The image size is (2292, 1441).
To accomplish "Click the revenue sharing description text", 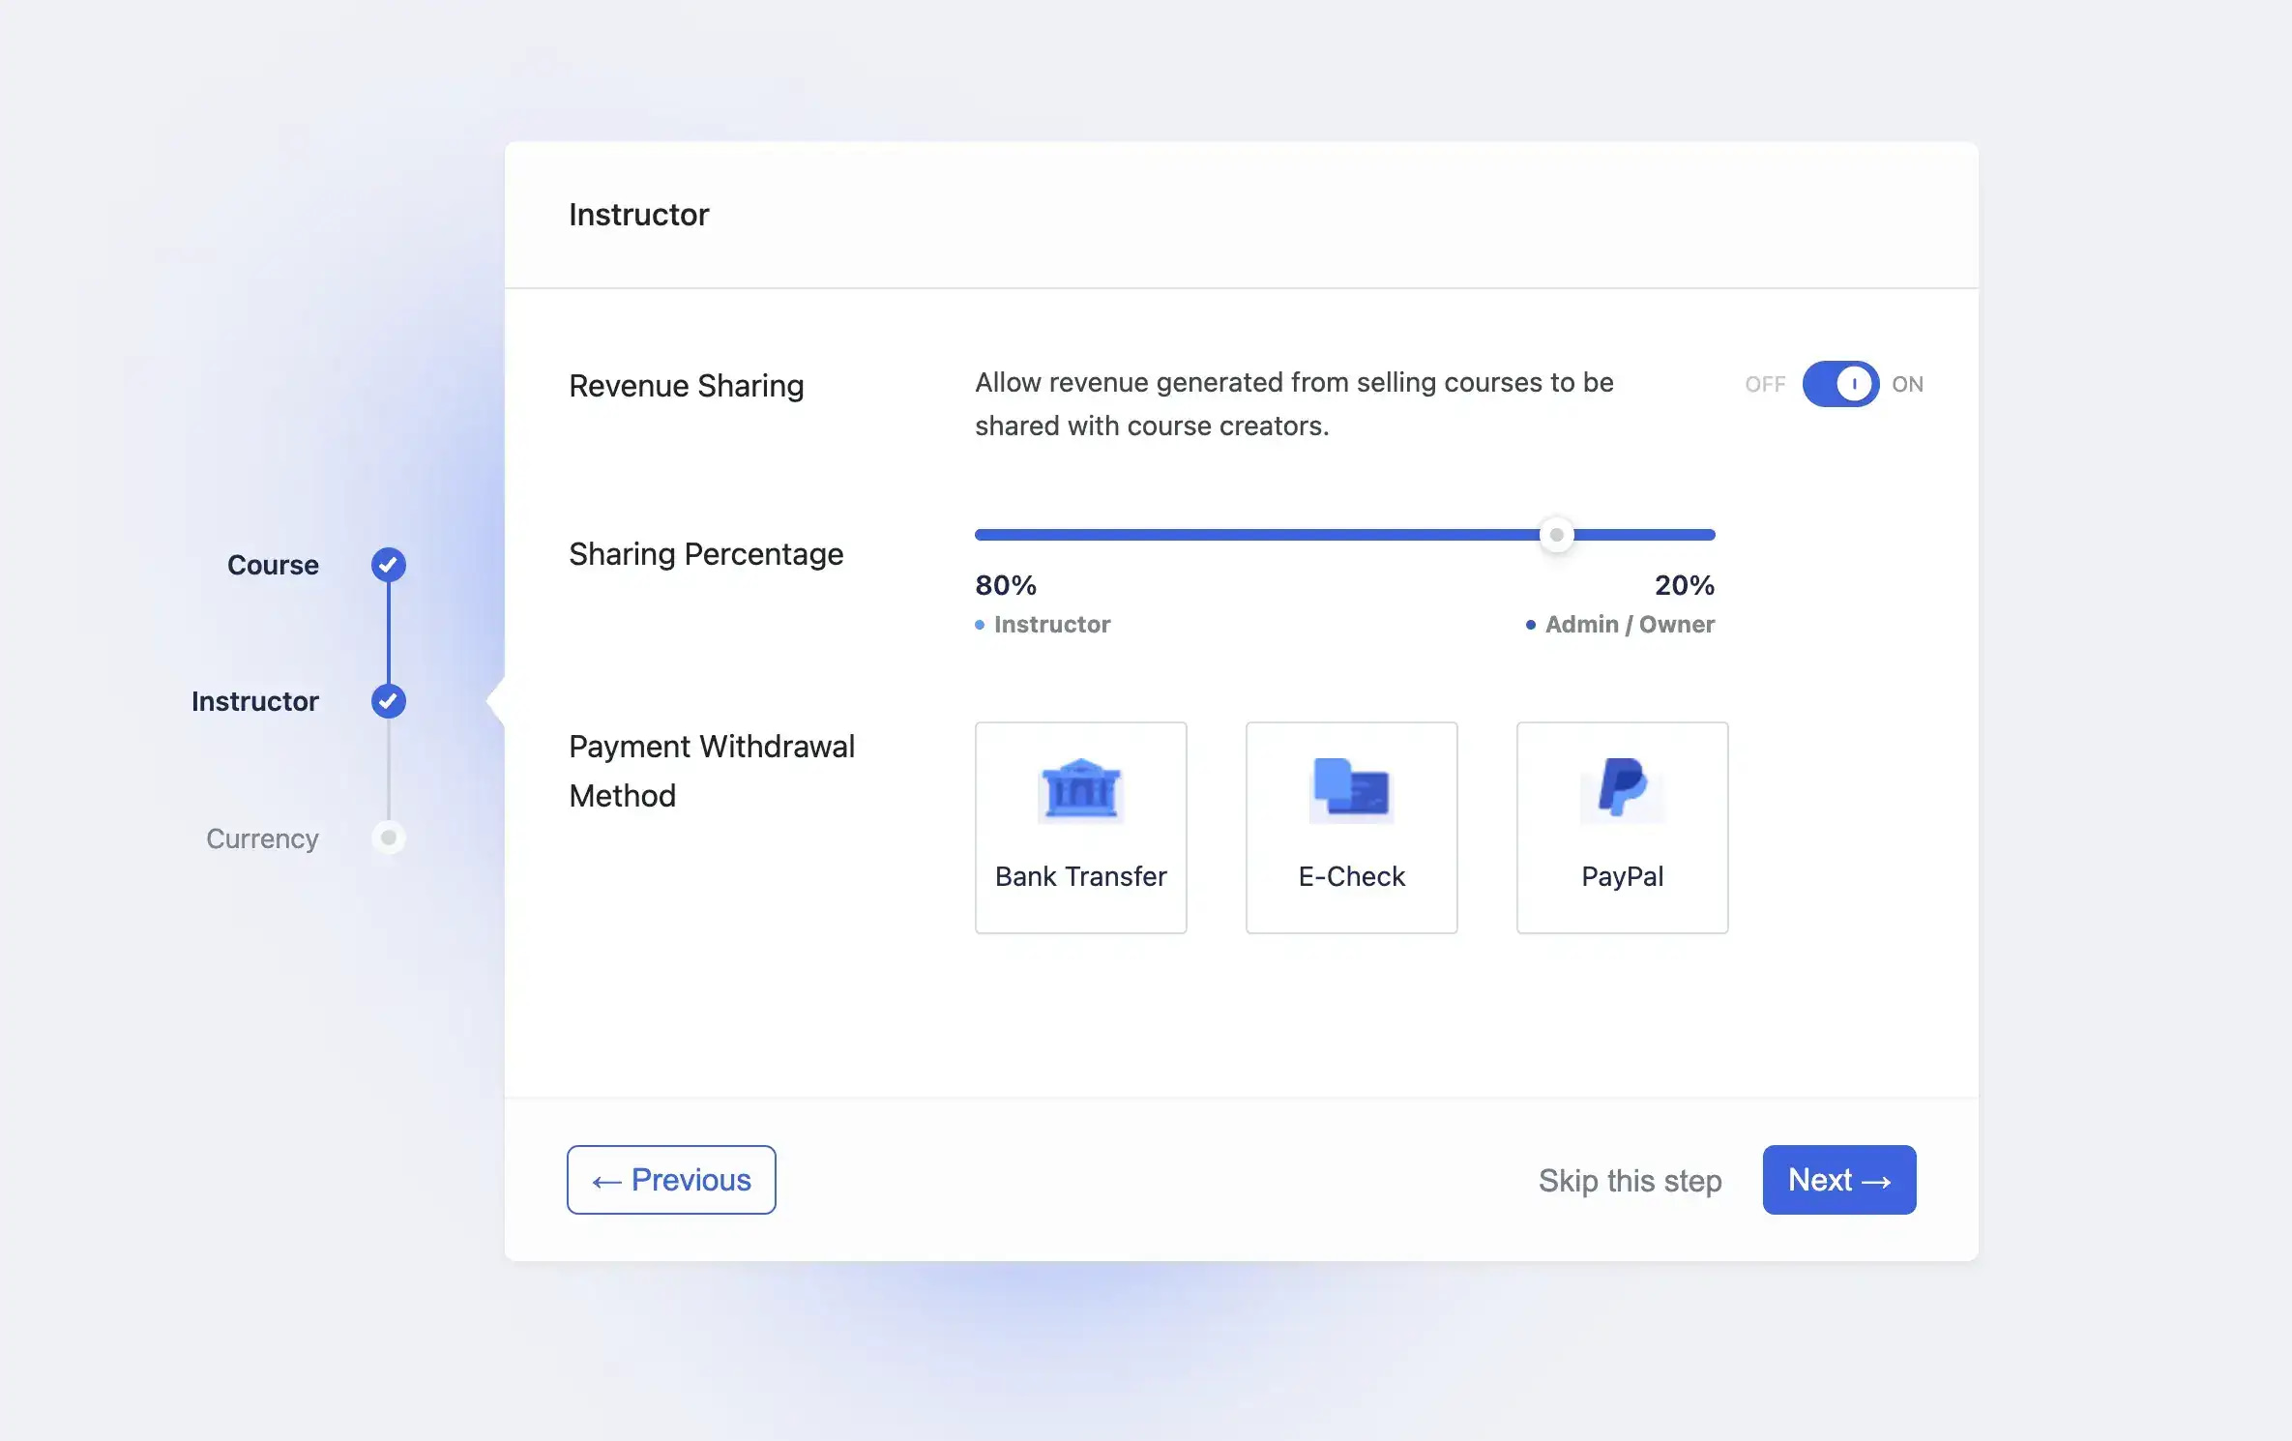I will tap(1294, 404).
